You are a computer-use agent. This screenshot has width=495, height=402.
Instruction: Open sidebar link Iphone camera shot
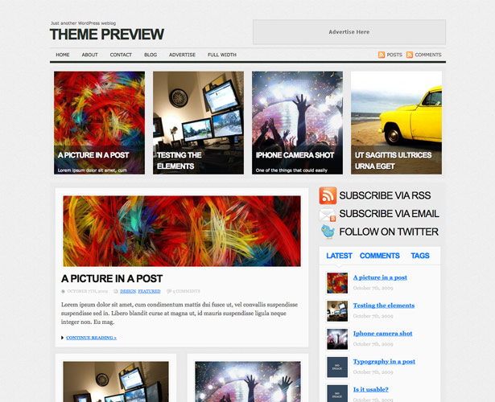tap(382, 334)
